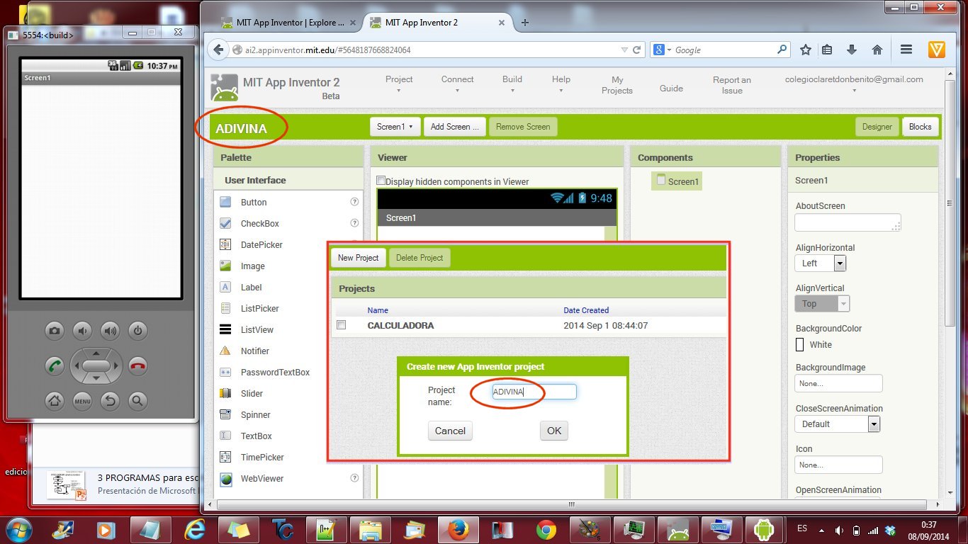This screenshot has width=968, height=544.
Task: Select the Slider component icon
Action: click(225, 393)
